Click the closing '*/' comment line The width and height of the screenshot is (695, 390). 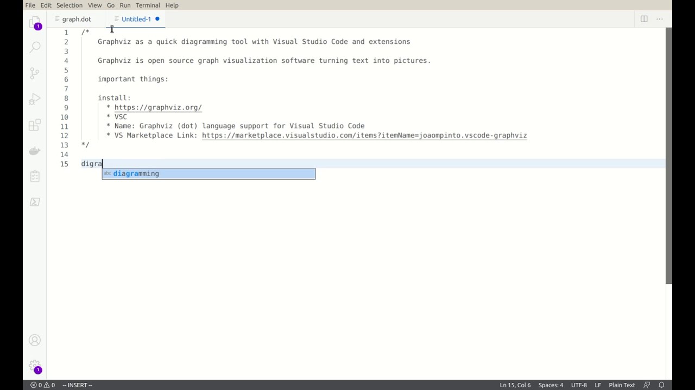[x=85, y=145]
